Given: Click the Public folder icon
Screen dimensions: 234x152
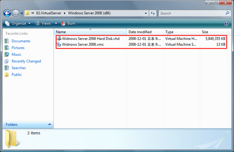Looking at the screenshot, I should [x=7, y=74].
